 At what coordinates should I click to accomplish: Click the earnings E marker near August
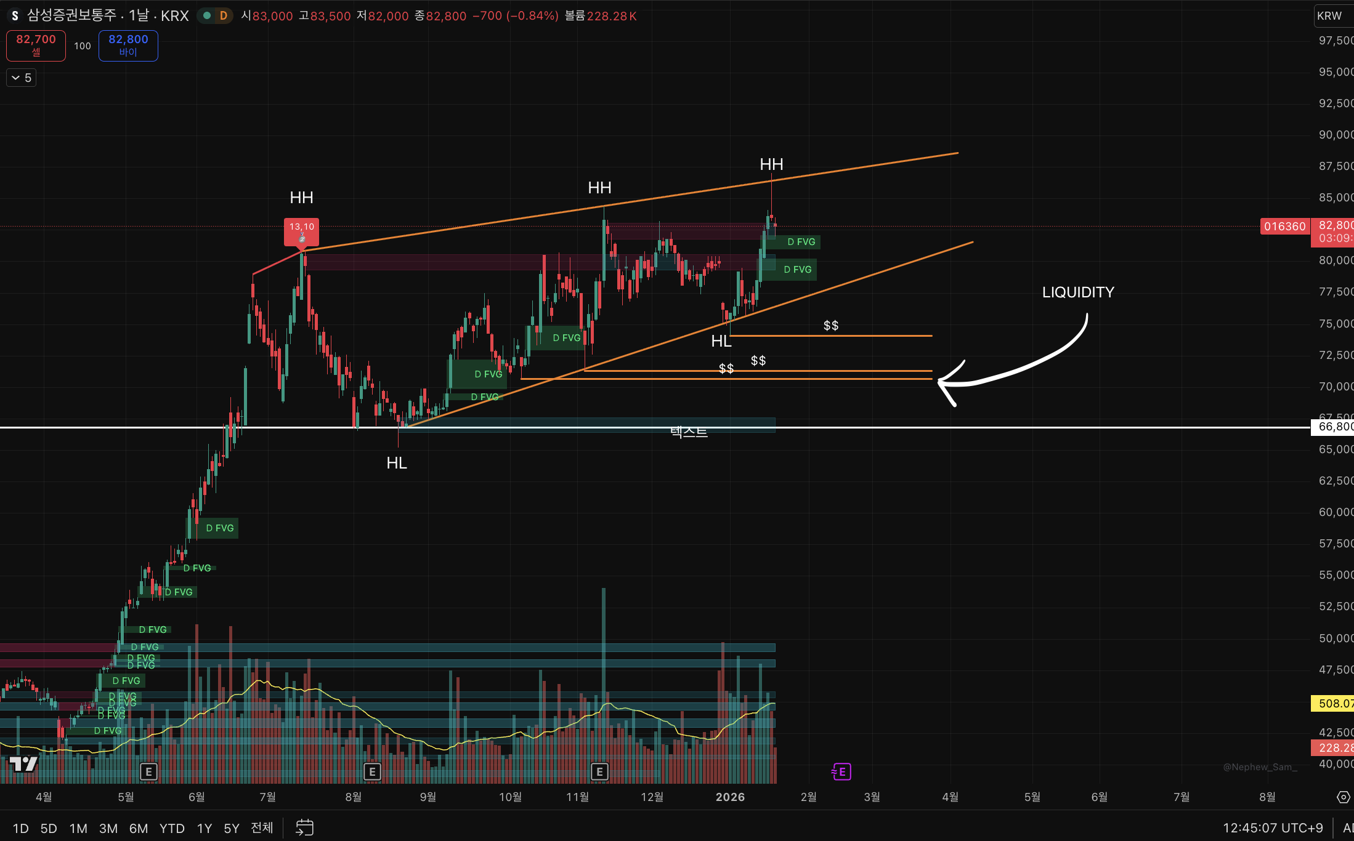coord(372,771)
